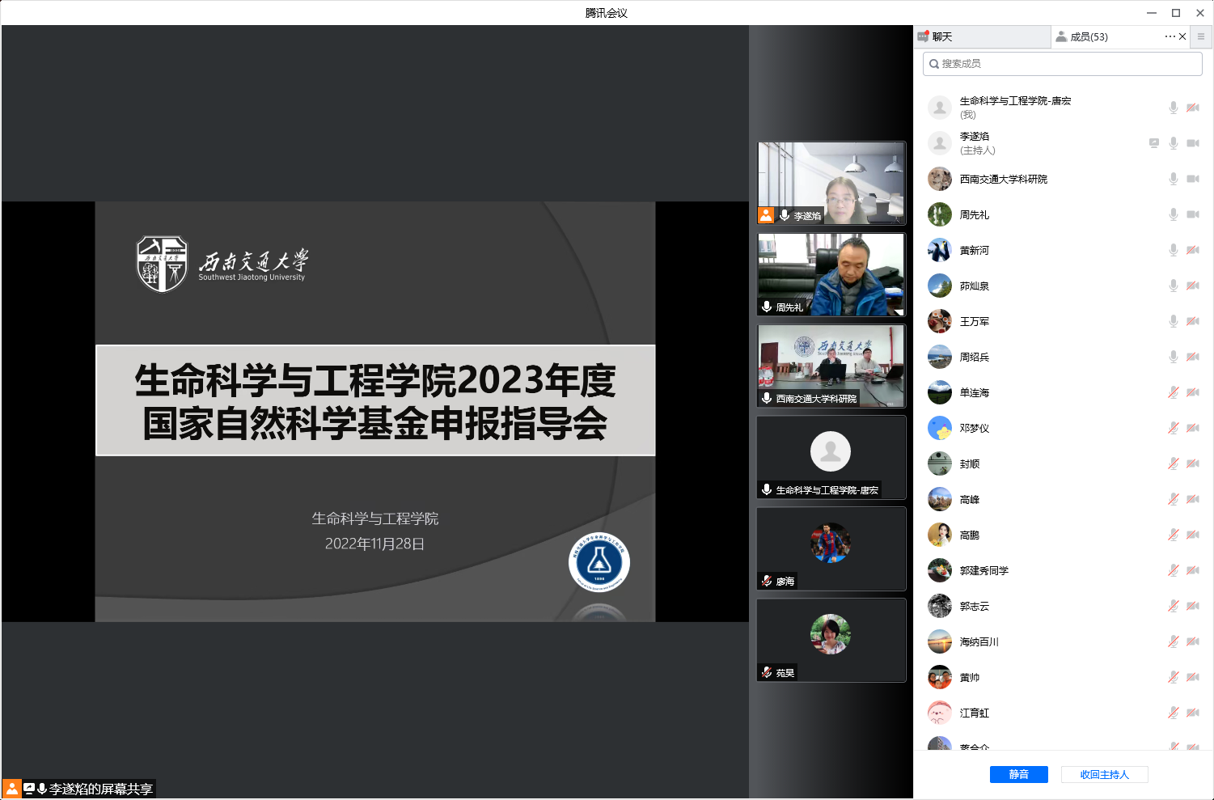Viewport: 1214px width, 800px height.
Task: Click camera icon for 西南交通大学学科研院
Action: coord(1193,179)
